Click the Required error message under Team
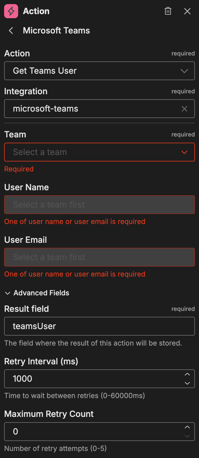Viewport: 199px width, 458px height. 19,169
